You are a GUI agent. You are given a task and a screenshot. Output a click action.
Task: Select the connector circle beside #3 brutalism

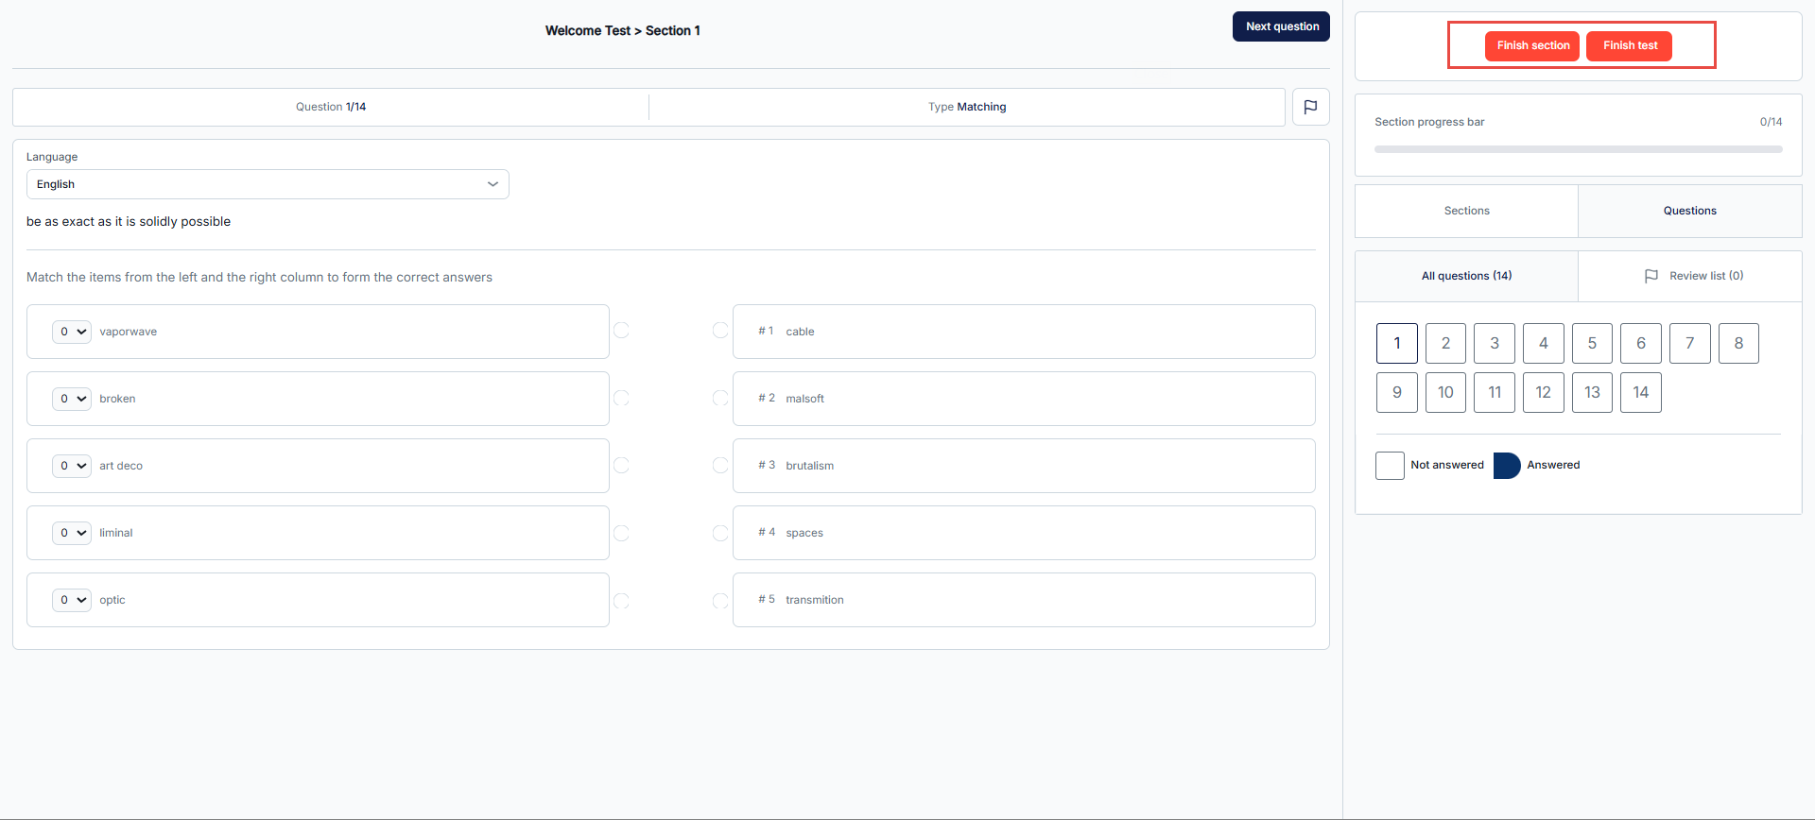click(x=720, y=465)
